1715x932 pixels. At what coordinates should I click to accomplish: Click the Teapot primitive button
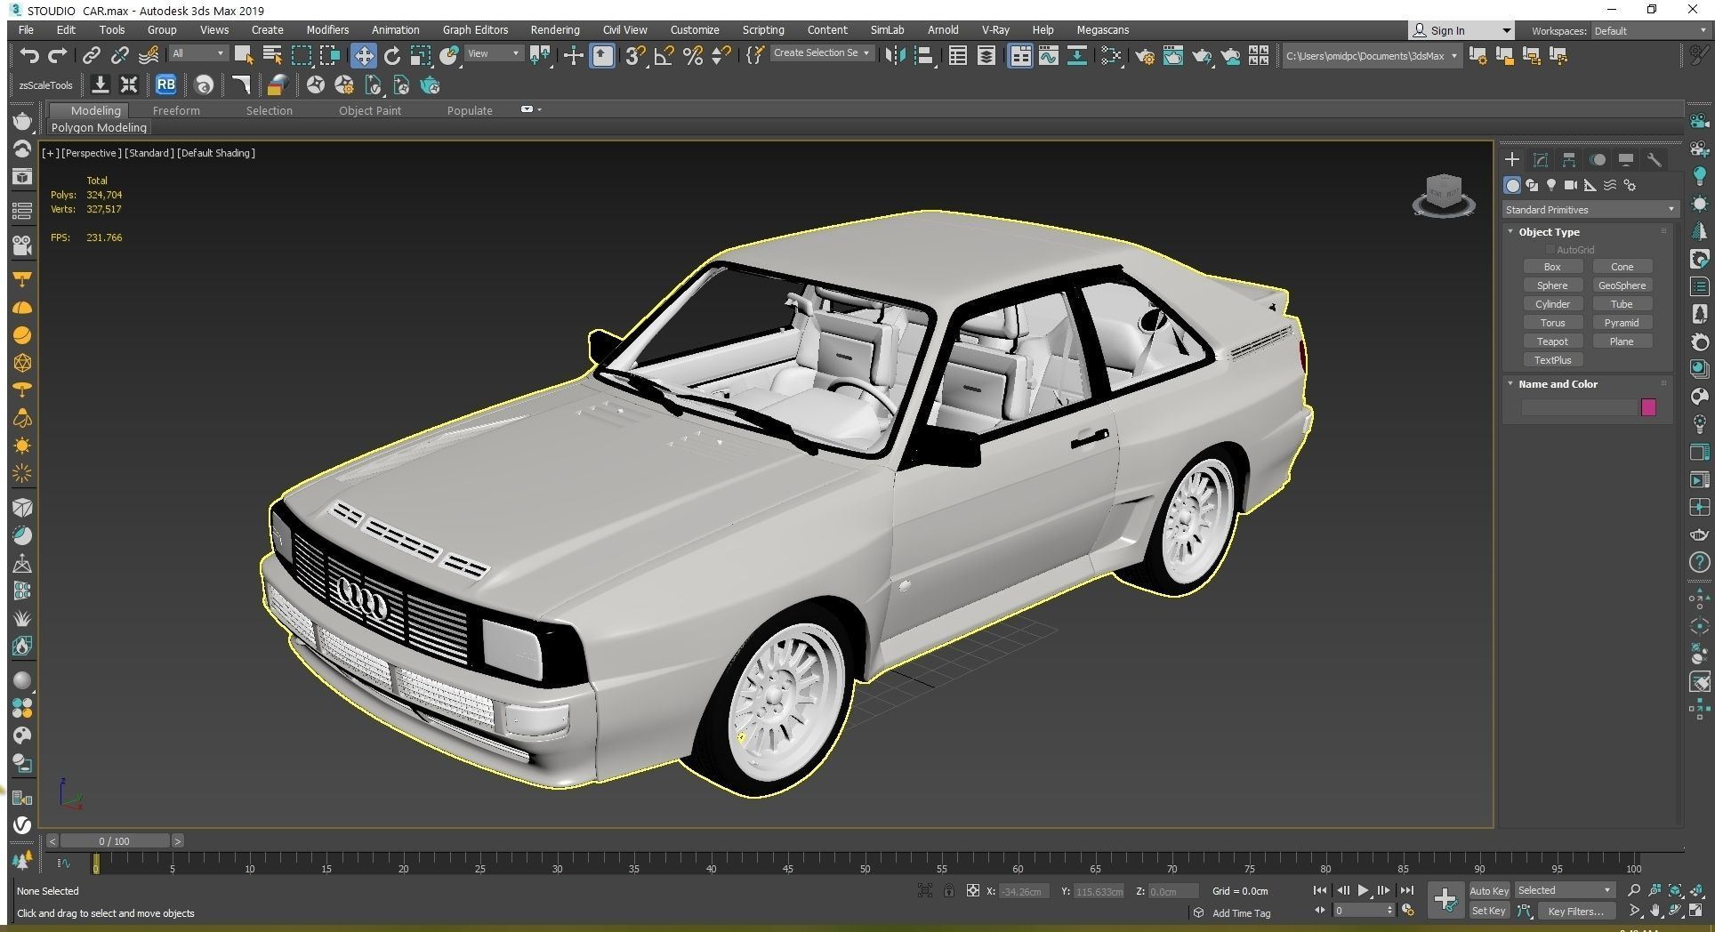point(1552,341)
